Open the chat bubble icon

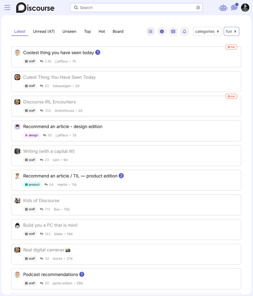pos(234,8)
